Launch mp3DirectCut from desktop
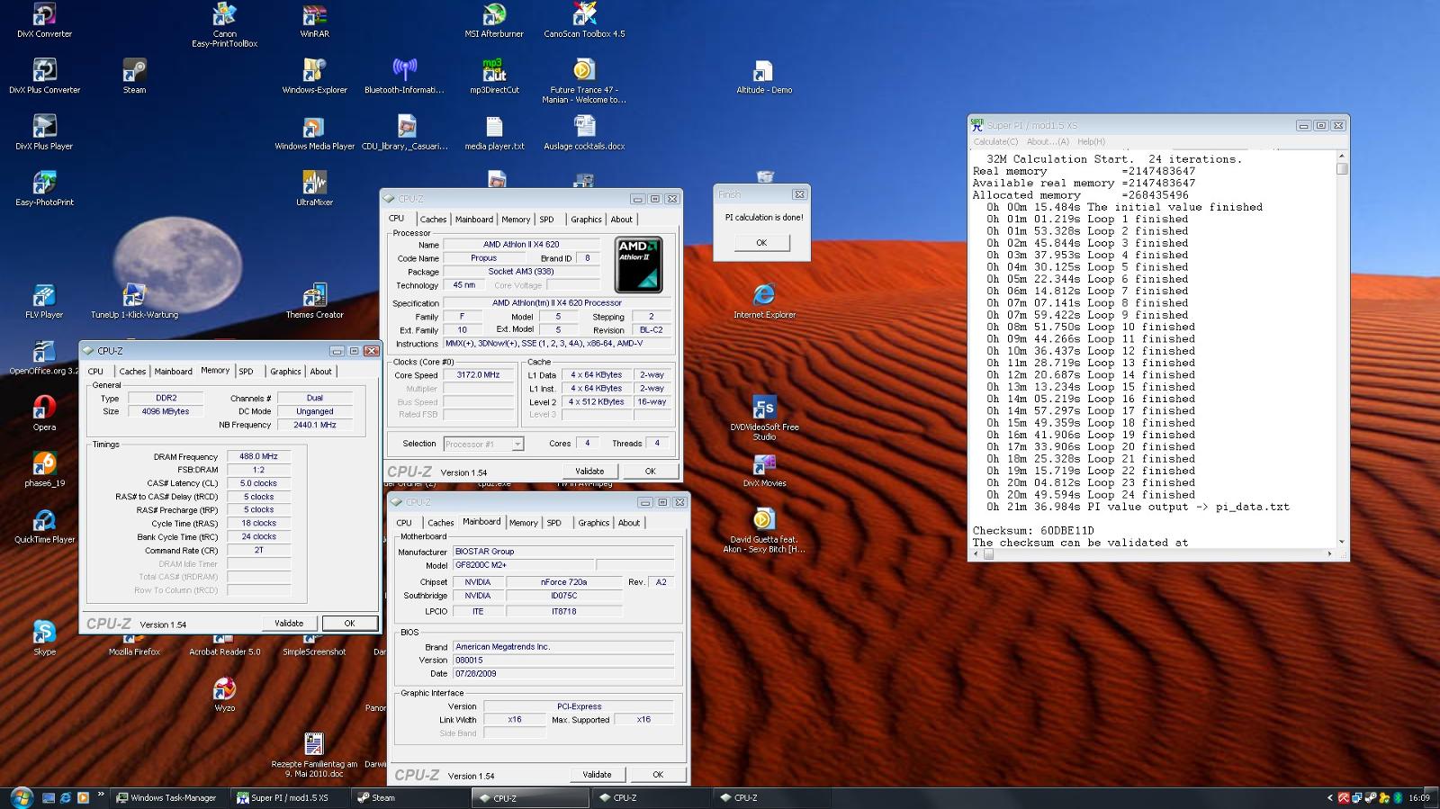The height and width of the screenshot is (809, 1440). [494, 76]
